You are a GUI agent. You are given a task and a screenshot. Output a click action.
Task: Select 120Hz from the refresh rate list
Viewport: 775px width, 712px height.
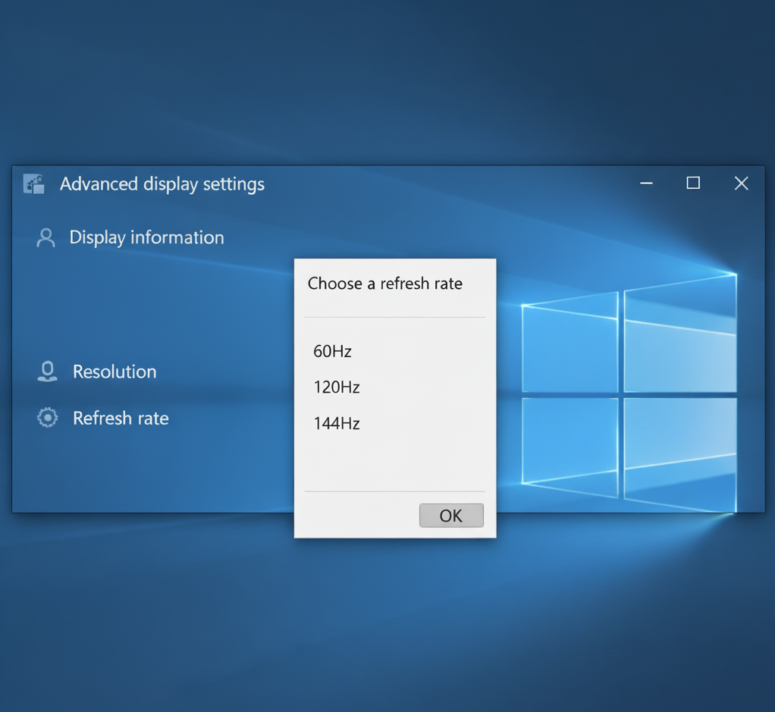pyautogui.click(x=336, y=387)
